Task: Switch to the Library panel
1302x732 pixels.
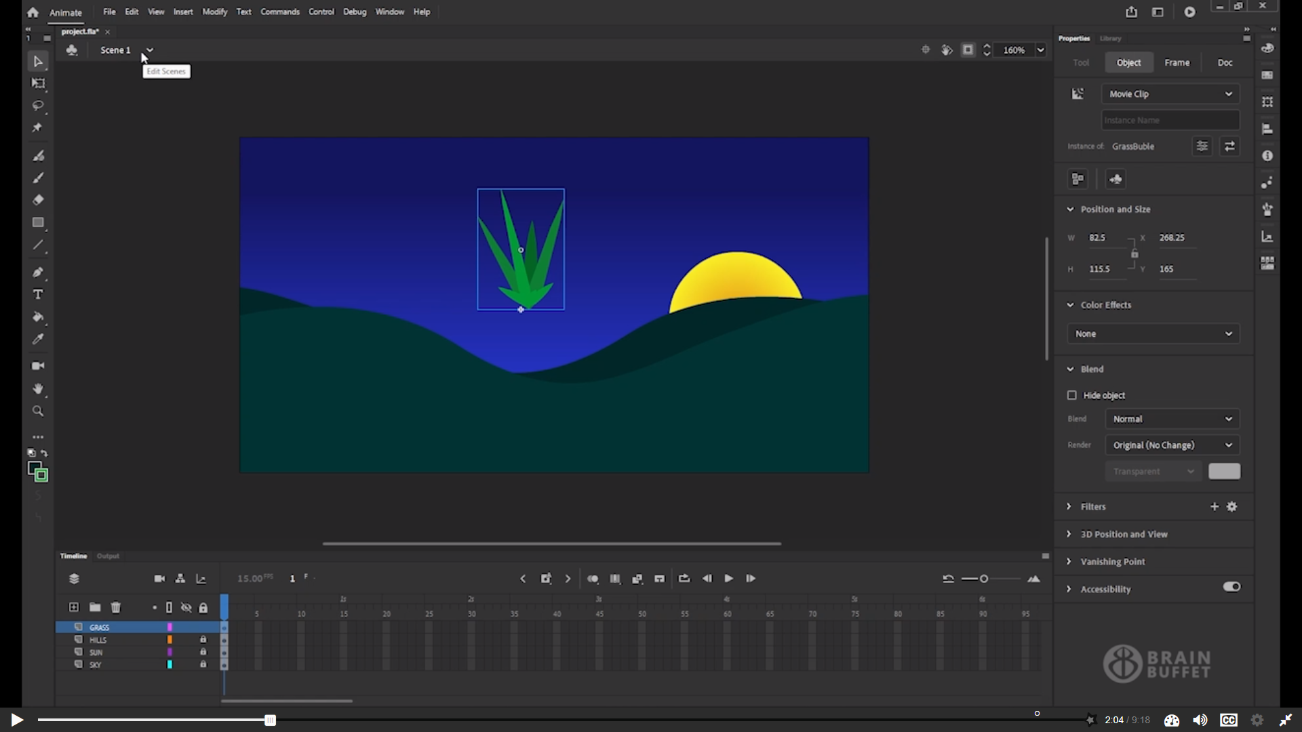Action: click(1110, 39)
